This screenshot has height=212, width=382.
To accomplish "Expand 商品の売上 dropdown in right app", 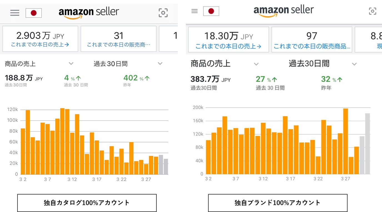I will [256, 64].
